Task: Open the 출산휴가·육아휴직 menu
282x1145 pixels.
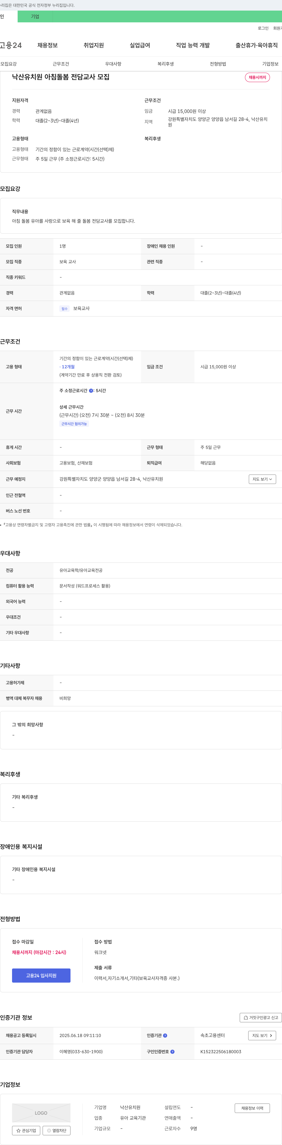Action: (x=257, y=45)
